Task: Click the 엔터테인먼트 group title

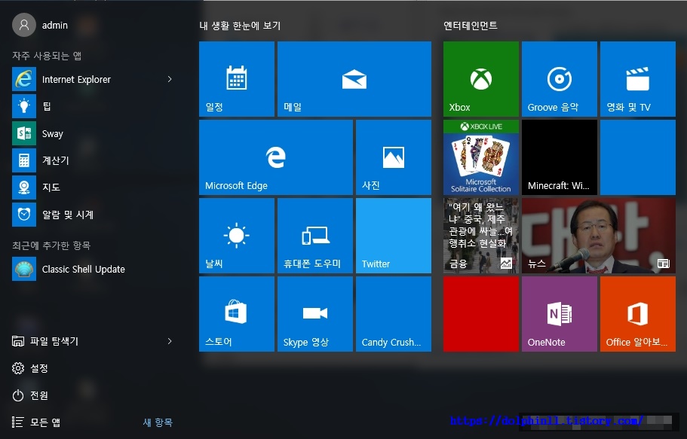Action: (x=470, y=26)
